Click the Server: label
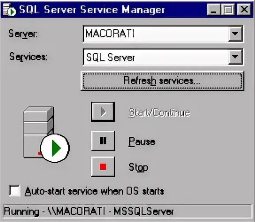 [23, 34]
